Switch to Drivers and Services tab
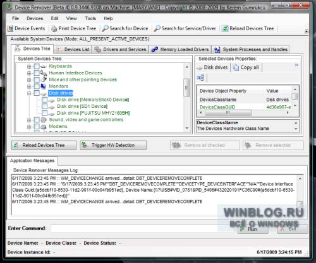This screenshot has width=316, height=263. (120, 49)
